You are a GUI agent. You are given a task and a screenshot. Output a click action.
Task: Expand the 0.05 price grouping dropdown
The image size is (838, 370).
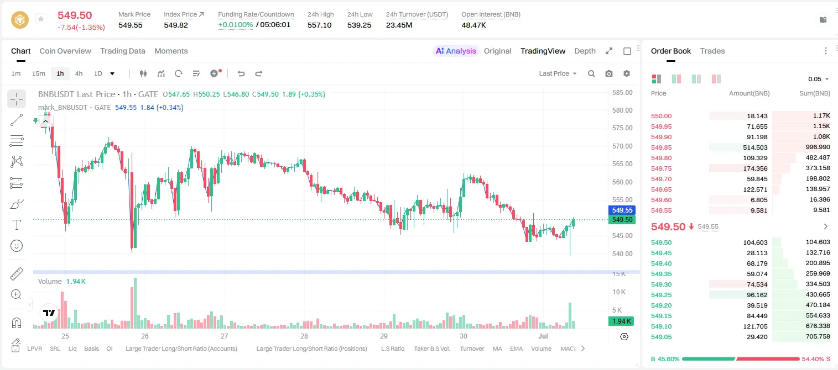coord(819,79)
